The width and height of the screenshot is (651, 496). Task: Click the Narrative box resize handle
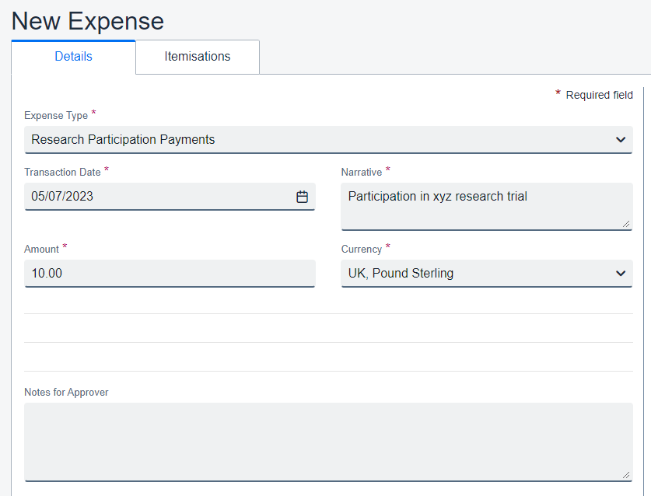click(x=626, y=224)
